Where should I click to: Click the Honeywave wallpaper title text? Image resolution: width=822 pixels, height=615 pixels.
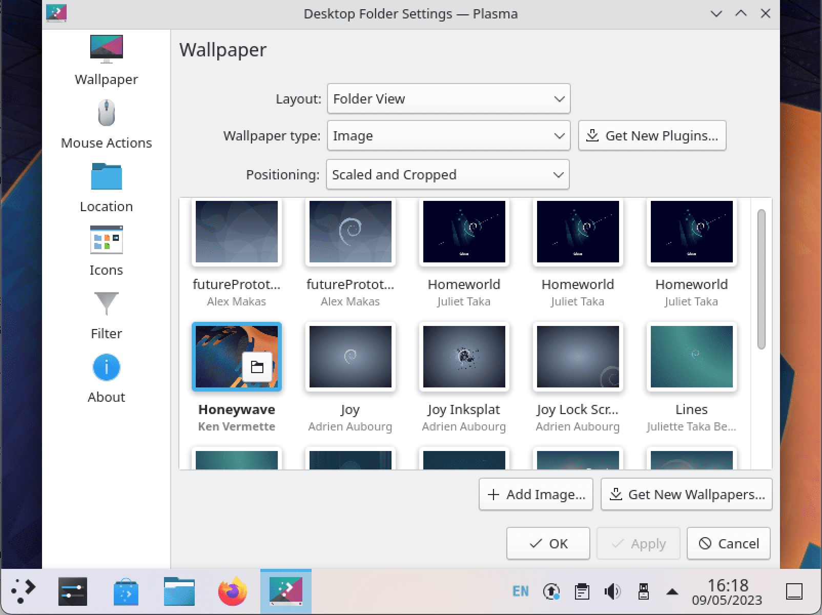(237, 409)
